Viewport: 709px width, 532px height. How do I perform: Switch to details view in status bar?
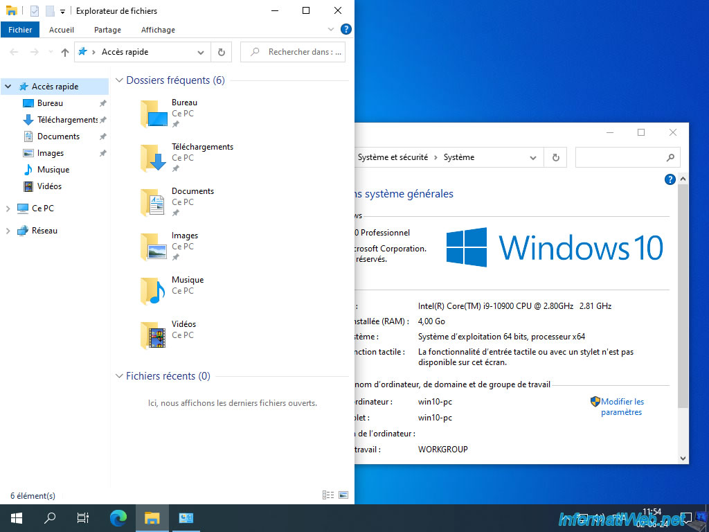pyautogui.click(x=328, y=495)
